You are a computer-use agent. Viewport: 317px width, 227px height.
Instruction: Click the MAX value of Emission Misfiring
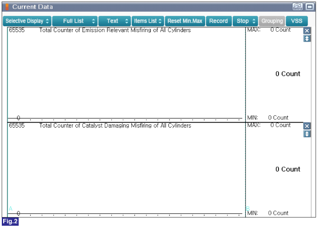click(x=280, y=30)
